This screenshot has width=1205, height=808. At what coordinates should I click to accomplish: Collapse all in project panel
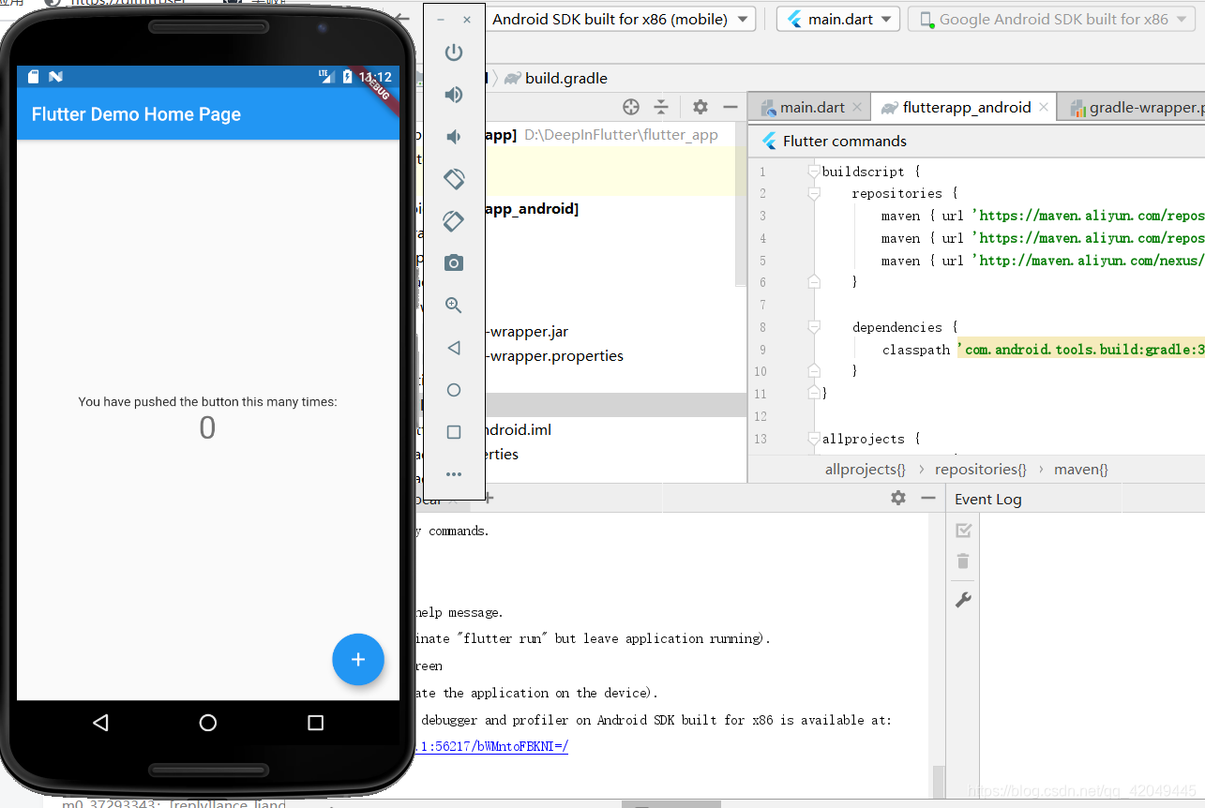pyautogui.click(x=661, y=107)
